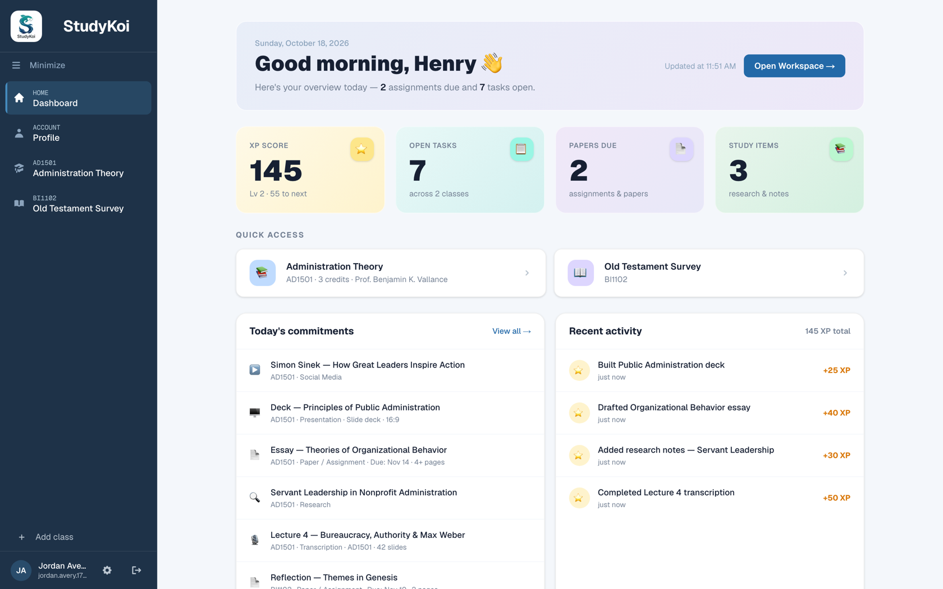Click the Administration Theory books icon in Quick Access
Screen dimensions: 943x589
(x=262, y=273)
